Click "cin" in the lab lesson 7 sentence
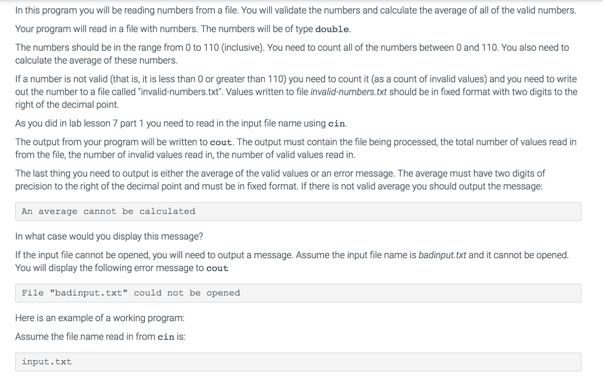 (x=336, y=124)
